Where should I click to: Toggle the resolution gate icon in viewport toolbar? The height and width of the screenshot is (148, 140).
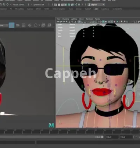point(85,22)
